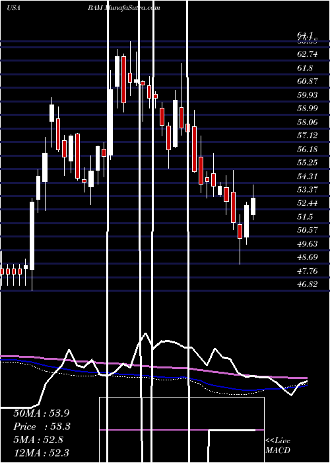Click the <<Live MACD label
The height and width of the screenshot is (463, 330).
[x=278, y=445]
